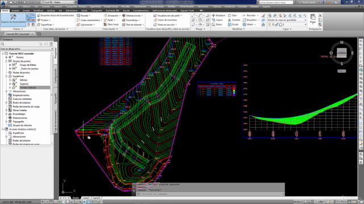Image resolution: width=364 pixels, height=204 pixels.
Task: Click the Pegar paste button
Action: tap(313, 19)
